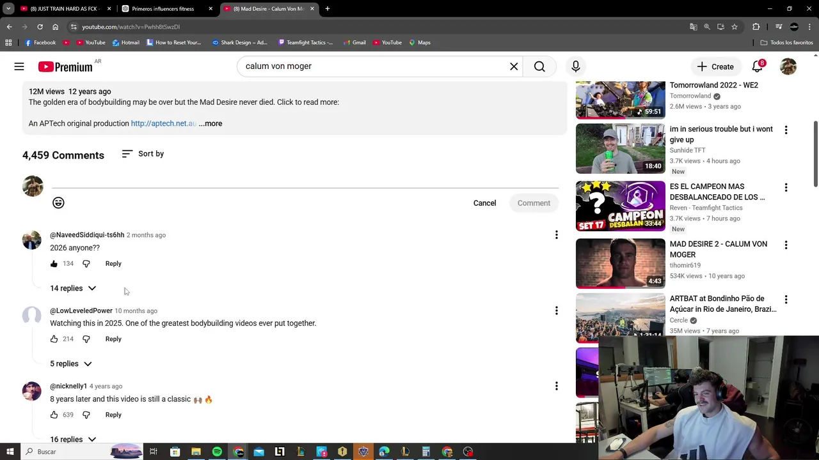Go to YouTube Premium home logo
Screen dimensions: 819x460
click(65, 66)
